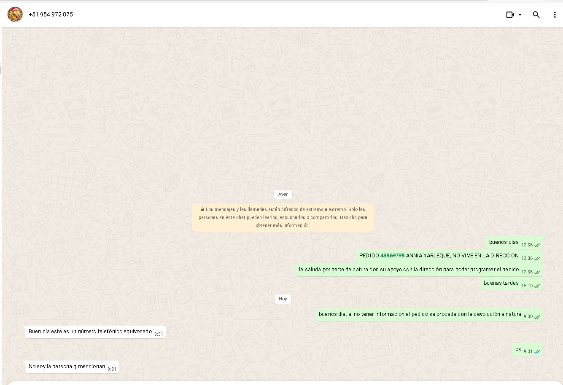Screen dimensions: 563x385
Task: Click the order number 43869798 link
Action: click(x=392, y=256)
